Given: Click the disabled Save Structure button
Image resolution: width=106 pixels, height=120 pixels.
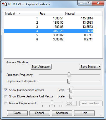Looking at the screenshot, I should 91,103.
